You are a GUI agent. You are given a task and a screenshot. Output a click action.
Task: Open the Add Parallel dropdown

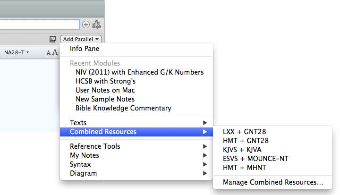tap(81, 39)
